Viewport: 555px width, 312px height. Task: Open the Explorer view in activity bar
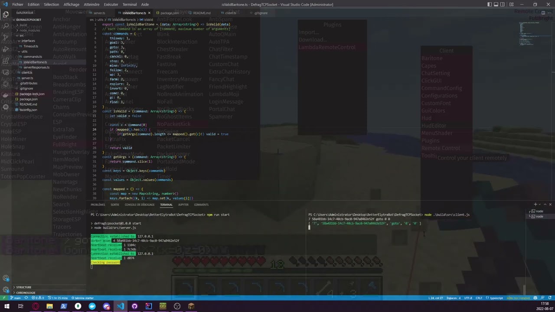[6, 14]
